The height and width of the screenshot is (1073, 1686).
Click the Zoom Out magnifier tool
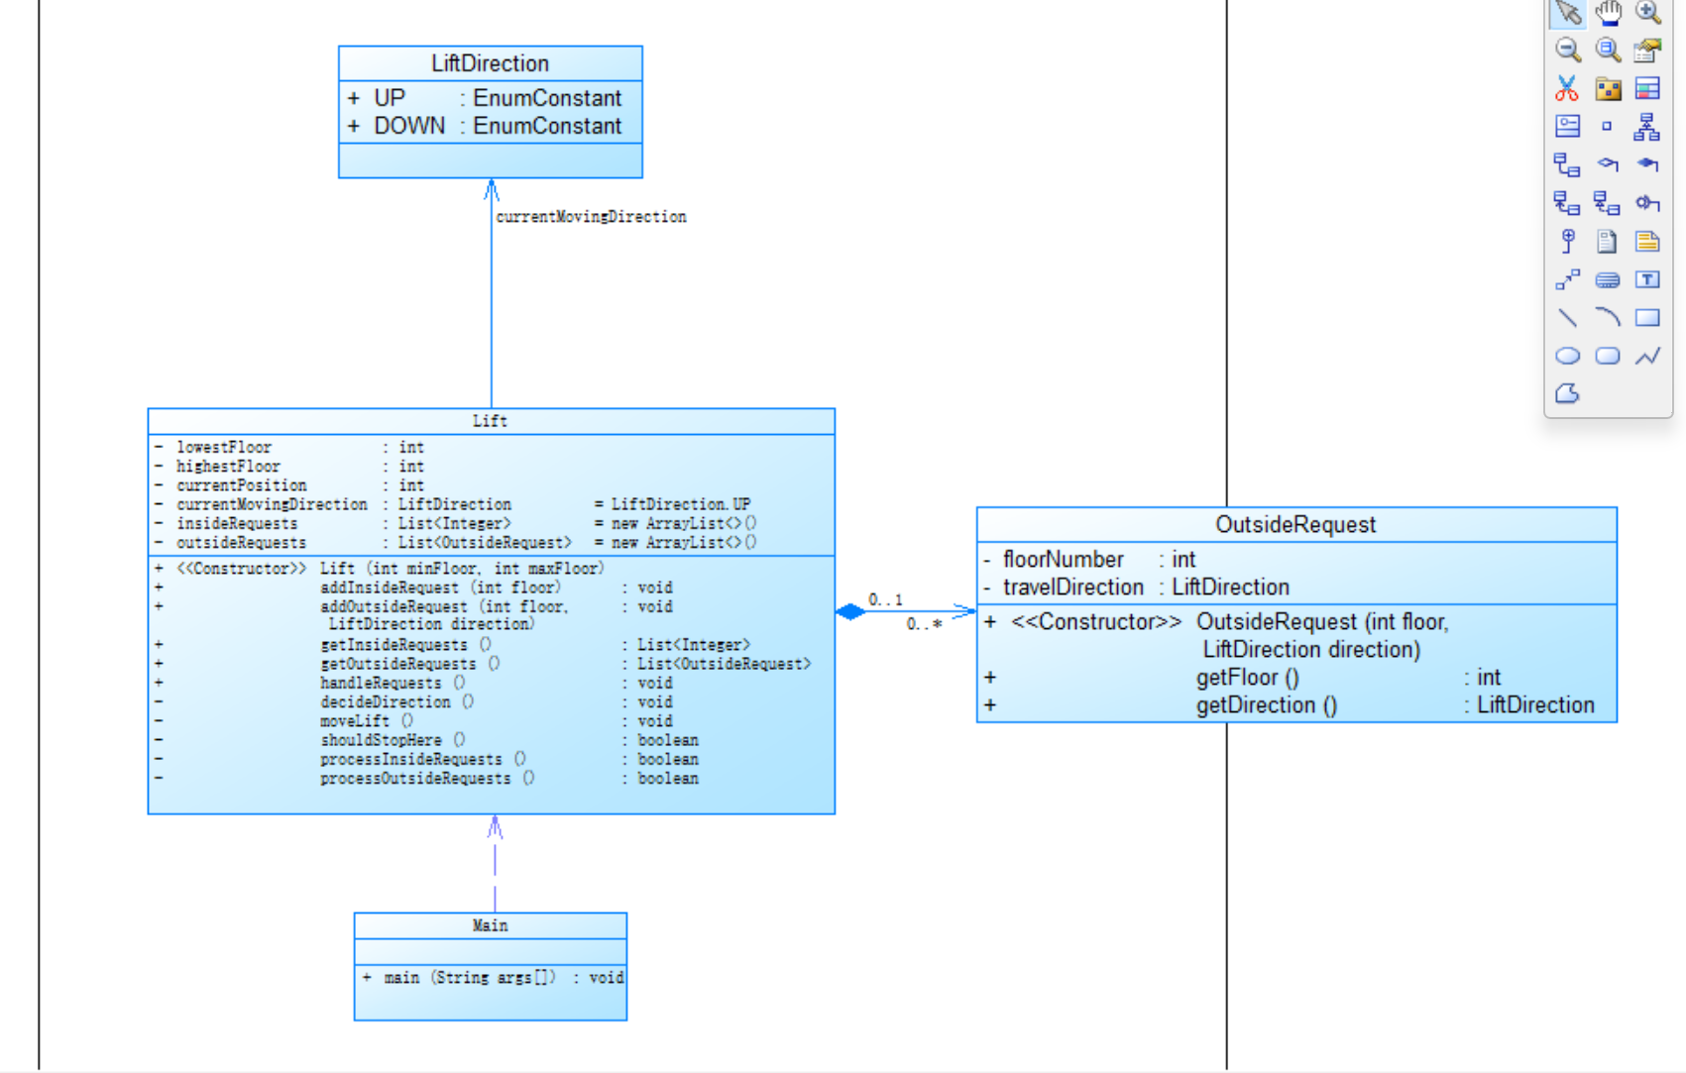[1567, 50]
